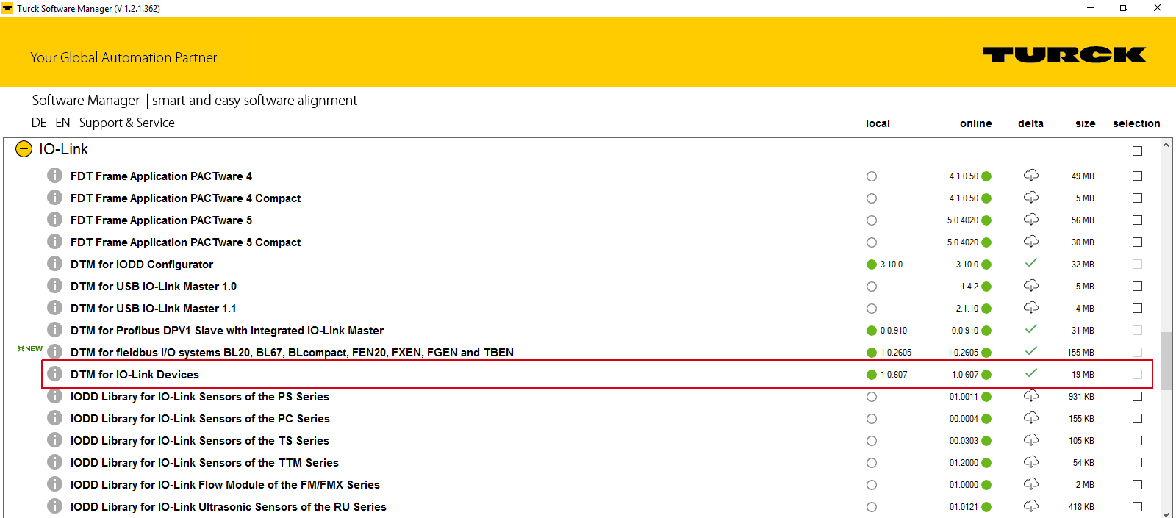The image size is (1176, 518).
Task: Select IODD Library for Ultrasonic Sensors RU Series
Action: 229,507
